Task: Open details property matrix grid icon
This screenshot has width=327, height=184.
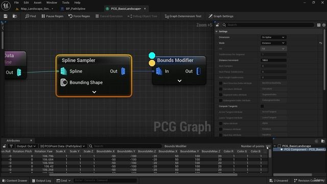Action: (x=319, y=25)
